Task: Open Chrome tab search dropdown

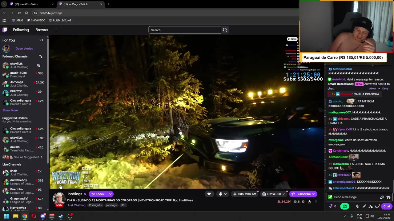Action: coord(4,4)
